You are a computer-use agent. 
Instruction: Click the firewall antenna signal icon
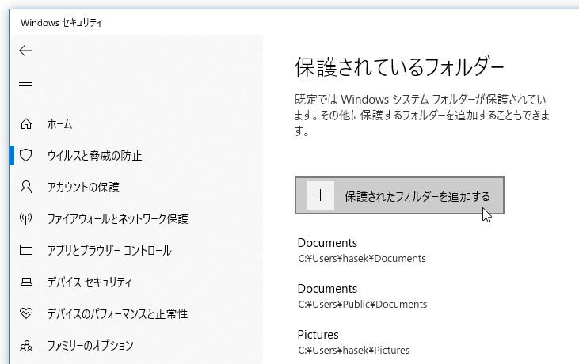pos(26,218)
